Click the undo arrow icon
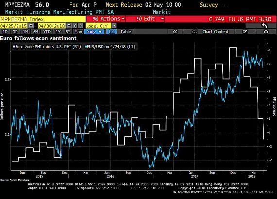Viewport: 277px width, 199px height. (x=264, y=26)
